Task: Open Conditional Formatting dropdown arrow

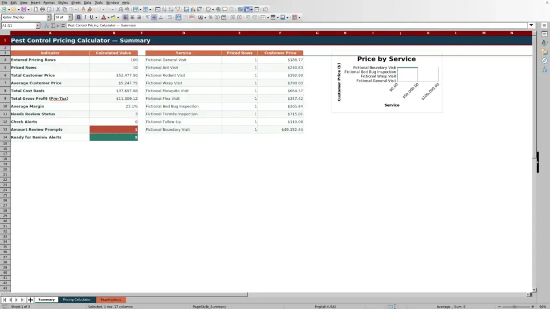Action: 299,17
